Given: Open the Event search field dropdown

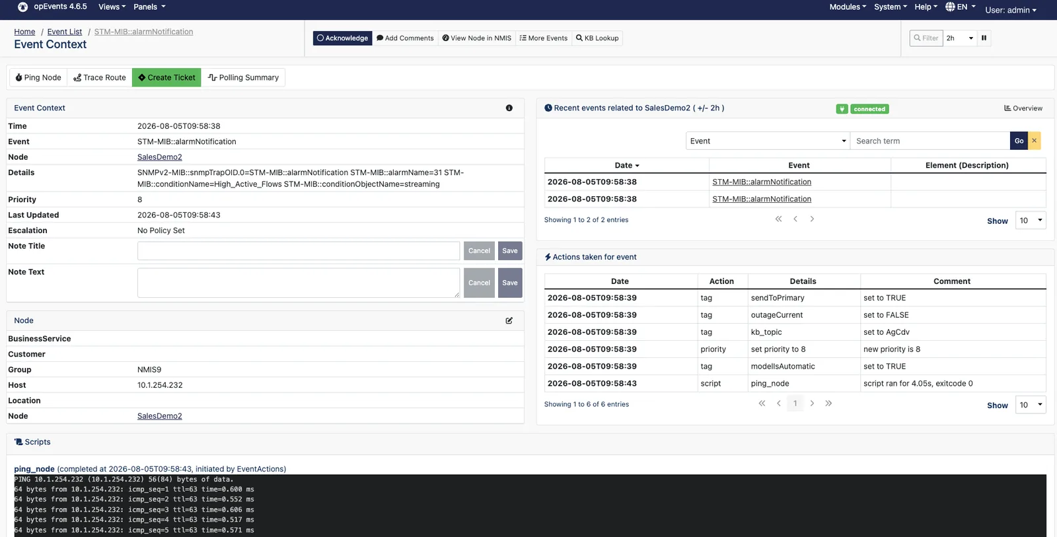Looking at the screenshot, I should click(768, 141).
